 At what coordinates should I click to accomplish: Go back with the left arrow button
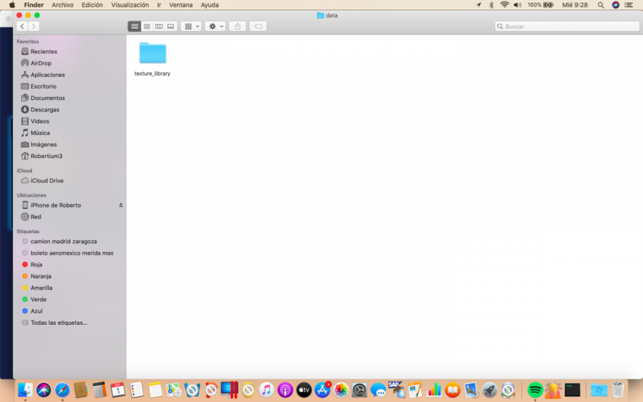tap(22, 26)
